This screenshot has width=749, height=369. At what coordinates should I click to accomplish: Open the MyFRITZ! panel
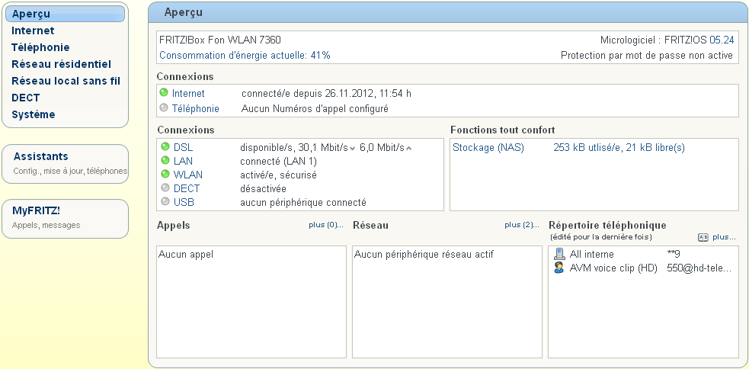click(x=65, y=219)
